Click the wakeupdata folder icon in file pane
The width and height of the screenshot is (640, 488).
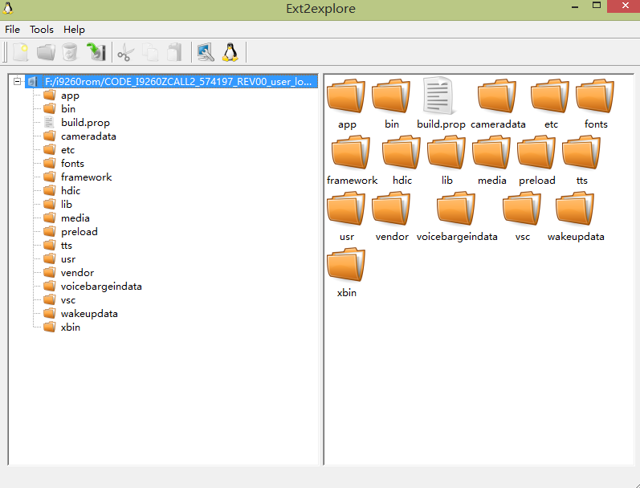tap(575, 209)
